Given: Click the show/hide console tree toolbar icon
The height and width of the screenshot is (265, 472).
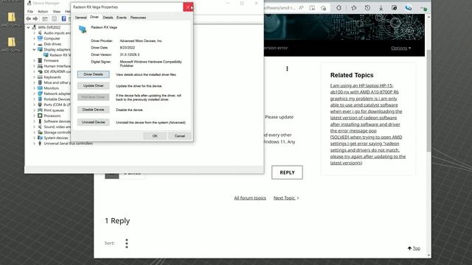Looking at the screenshot, I should coord(45,18).
